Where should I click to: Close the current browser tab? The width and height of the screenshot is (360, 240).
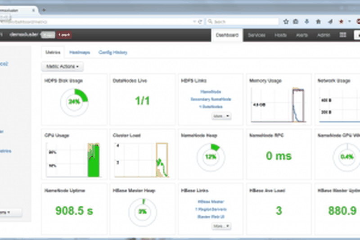(33, 10)
